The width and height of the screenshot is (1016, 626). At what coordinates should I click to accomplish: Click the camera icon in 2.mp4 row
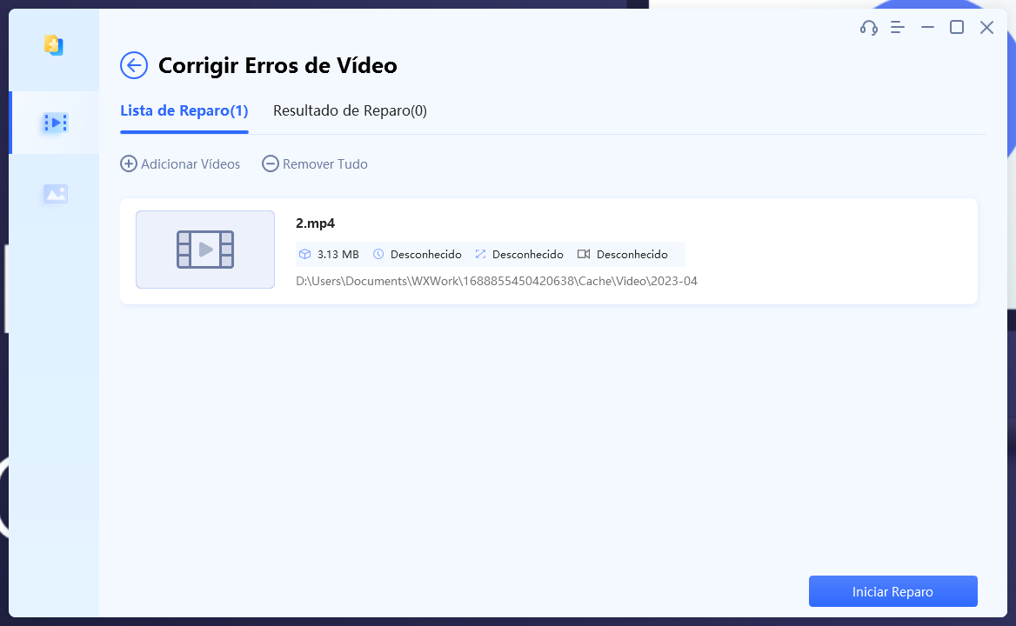pyautogui.click(x=584, y=255)
